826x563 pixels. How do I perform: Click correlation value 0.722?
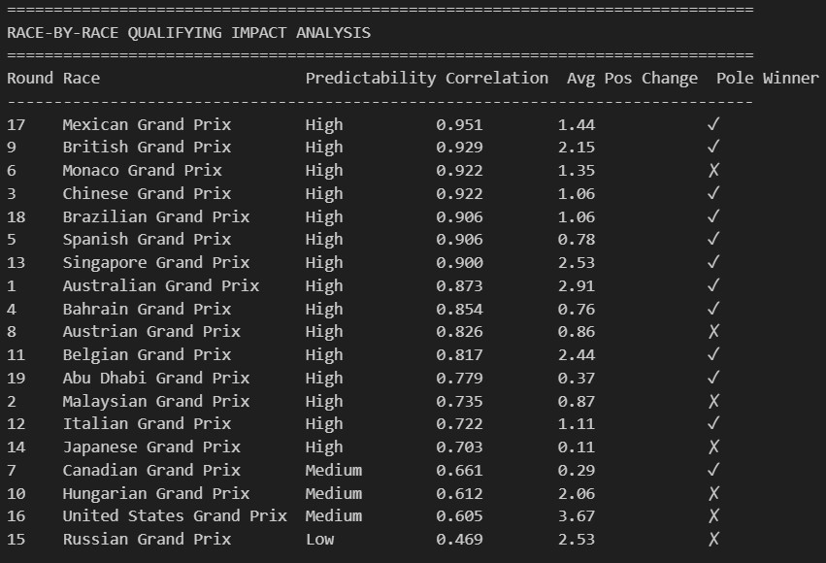pos(459,424)
